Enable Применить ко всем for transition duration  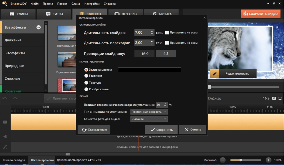click(167, 43)
